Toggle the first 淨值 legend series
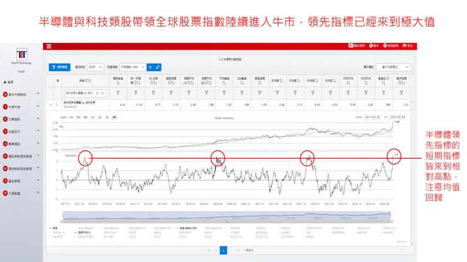This screenshot has height=262, width=467. (53, 229)
